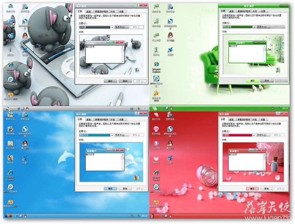Expand the 主题 dropdown in green-theme dialog

[x=255, y=27]
